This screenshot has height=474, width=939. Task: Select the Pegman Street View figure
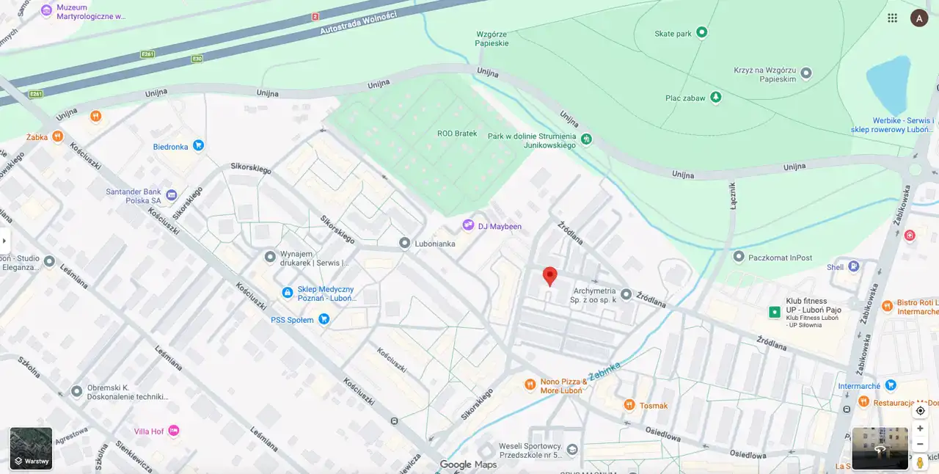920,462
